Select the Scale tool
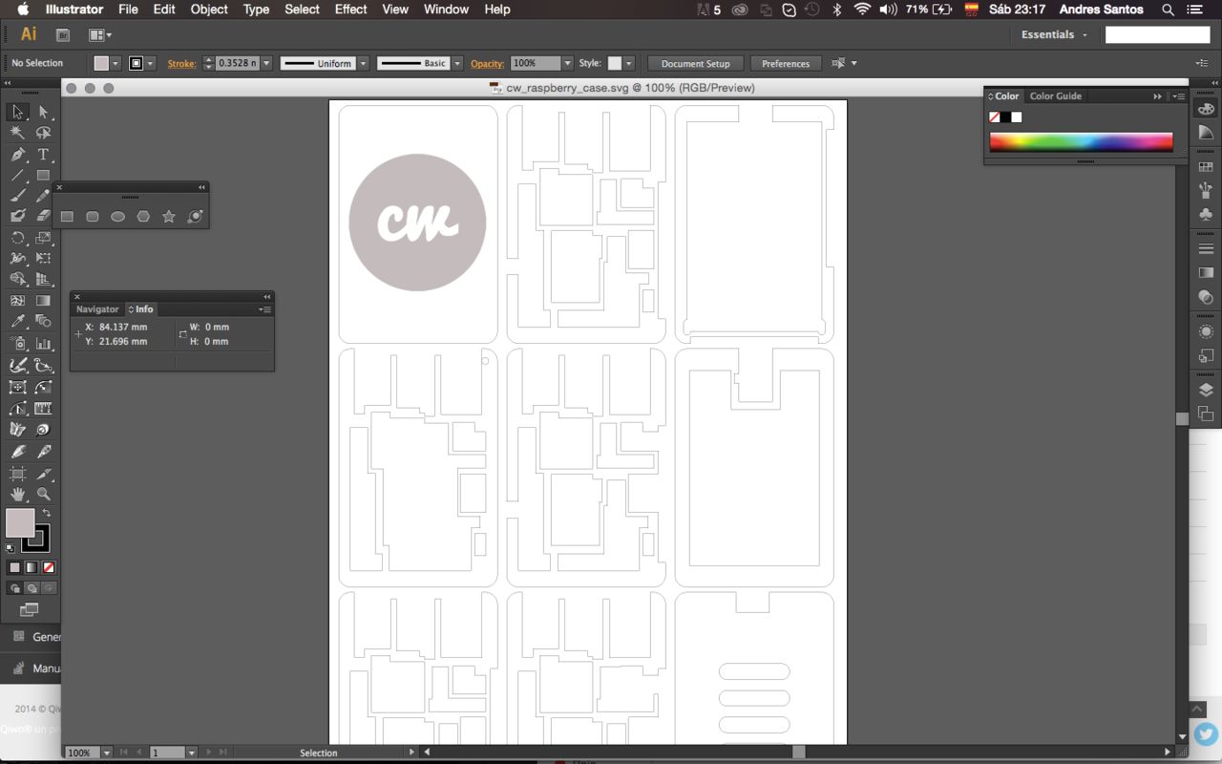 (x=43, y=238)
